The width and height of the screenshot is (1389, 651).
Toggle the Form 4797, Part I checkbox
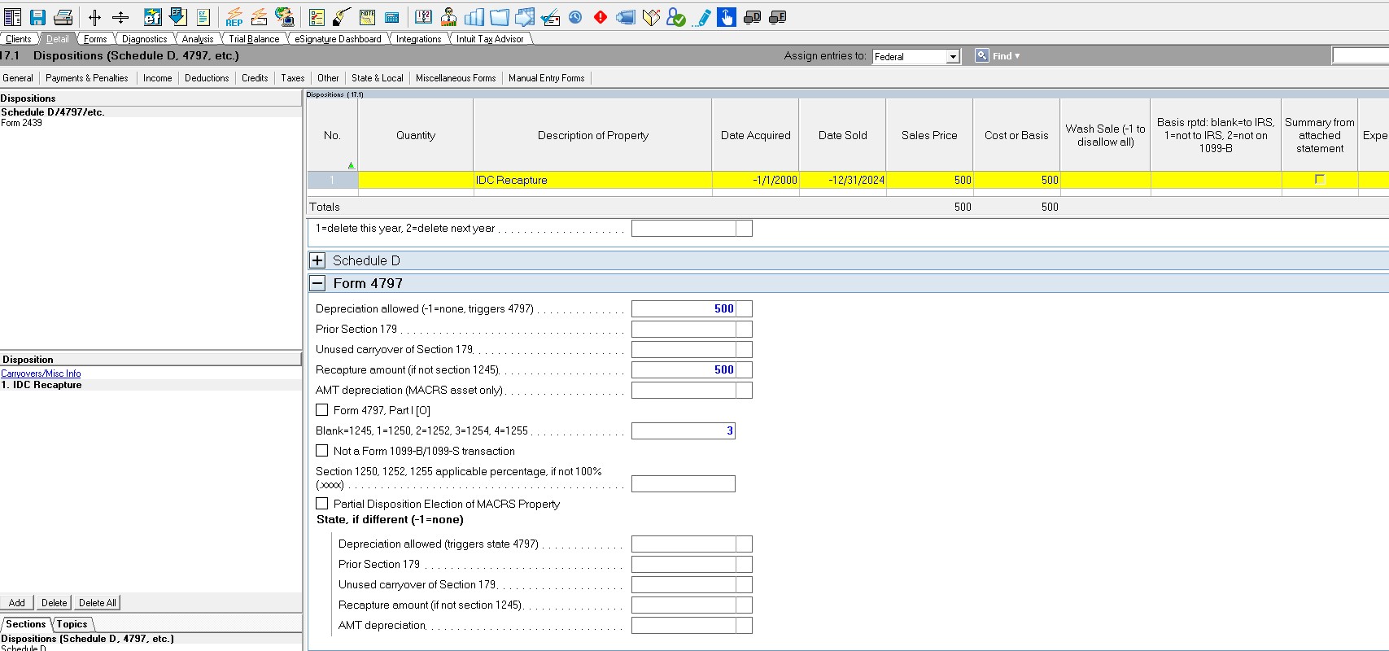click(322, 410)
